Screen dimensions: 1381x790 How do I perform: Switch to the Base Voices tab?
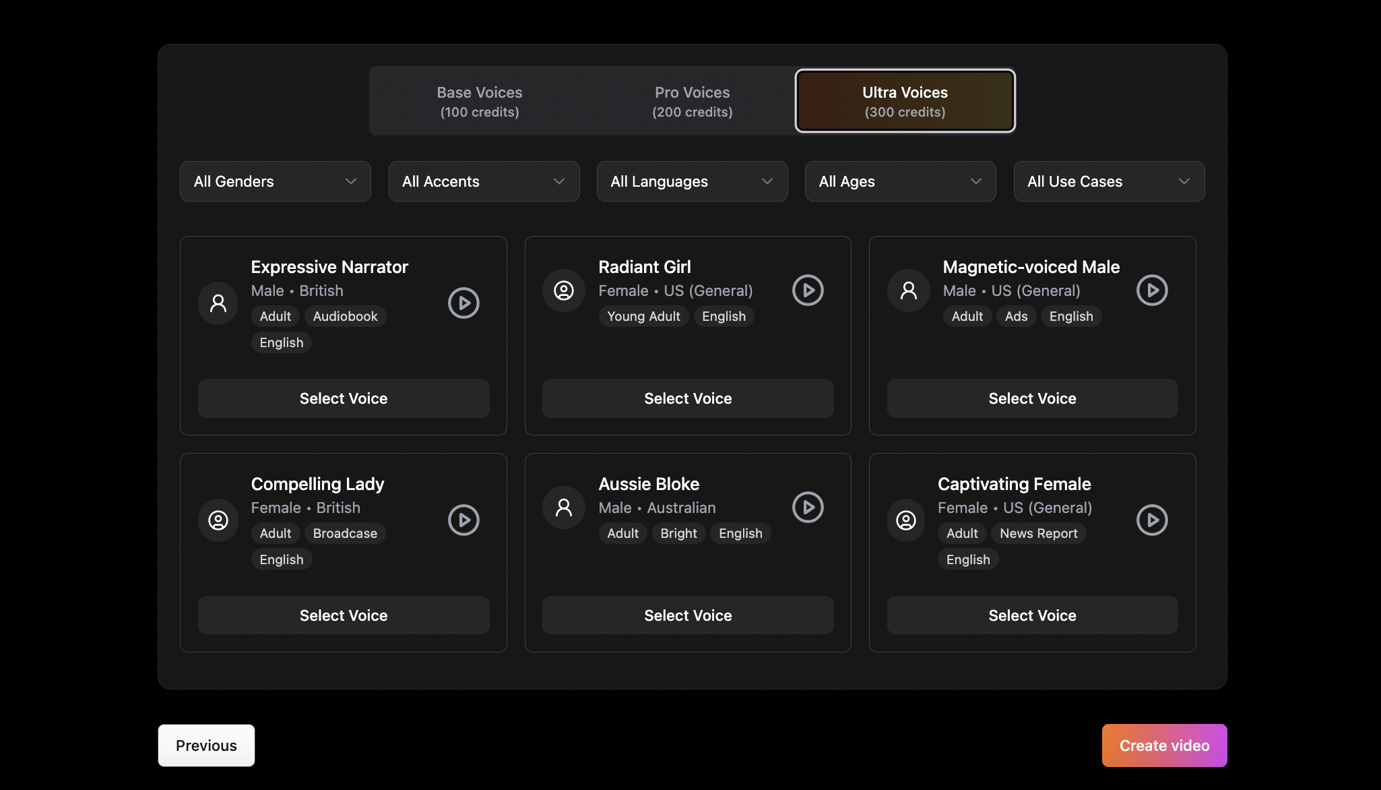(480, 100)
